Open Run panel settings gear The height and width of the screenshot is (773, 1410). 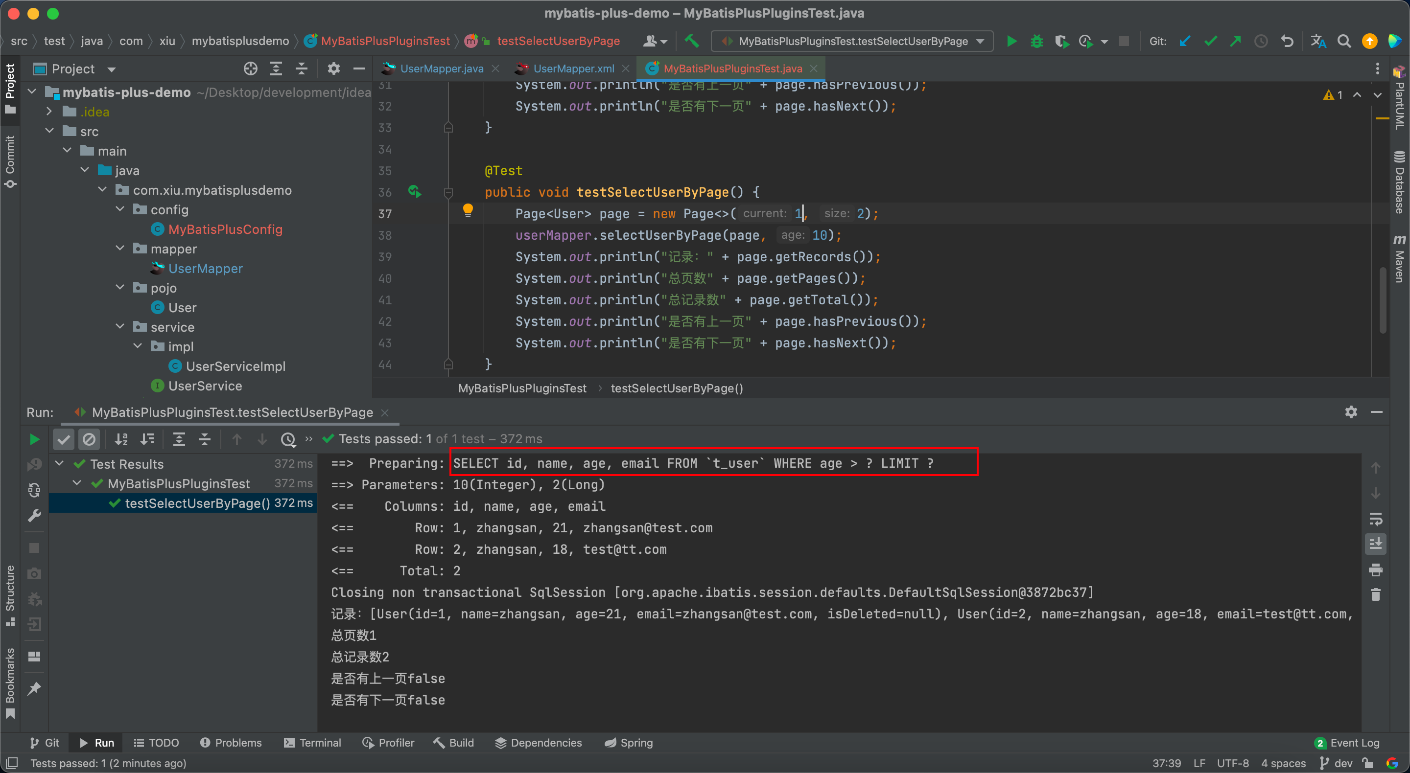(x=1351, y=412)
